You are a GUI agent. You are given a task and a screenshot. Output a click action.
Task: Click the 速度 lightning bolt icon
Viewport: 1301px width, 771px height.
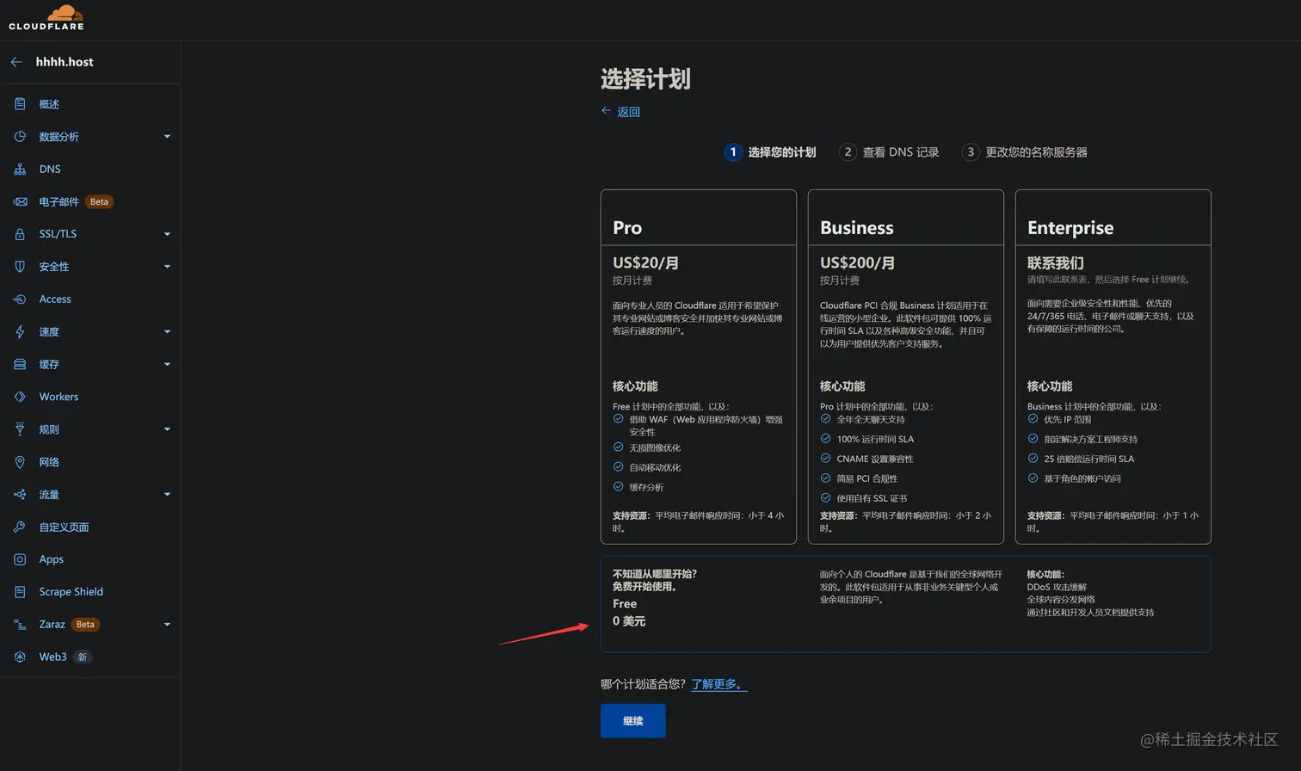point(20,332)
